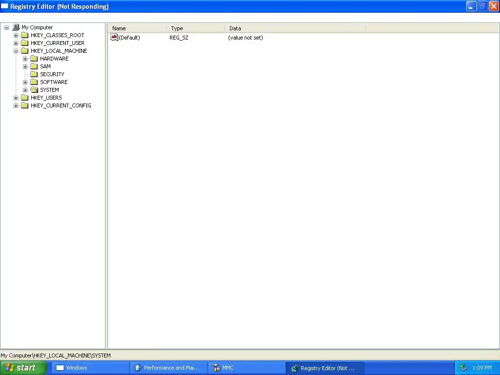Close the Registry Editor window
This screenshot has width=500, height=375.
pos(494,6)
